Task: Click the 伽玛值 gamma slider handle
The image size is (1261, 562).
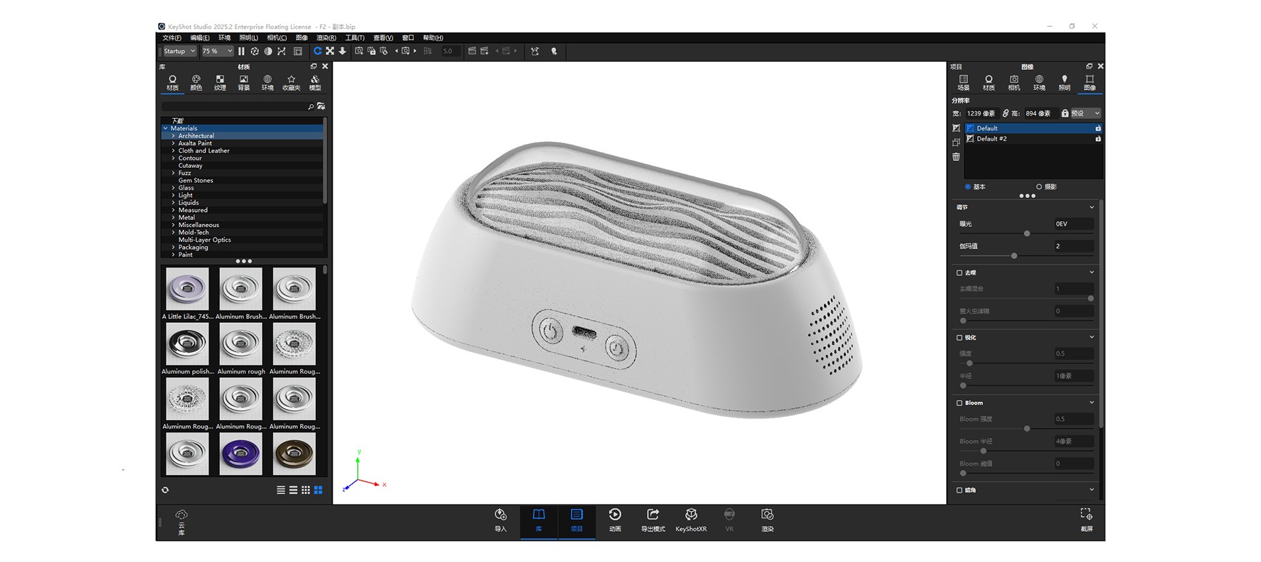Action: click(x=1014, y=256)
